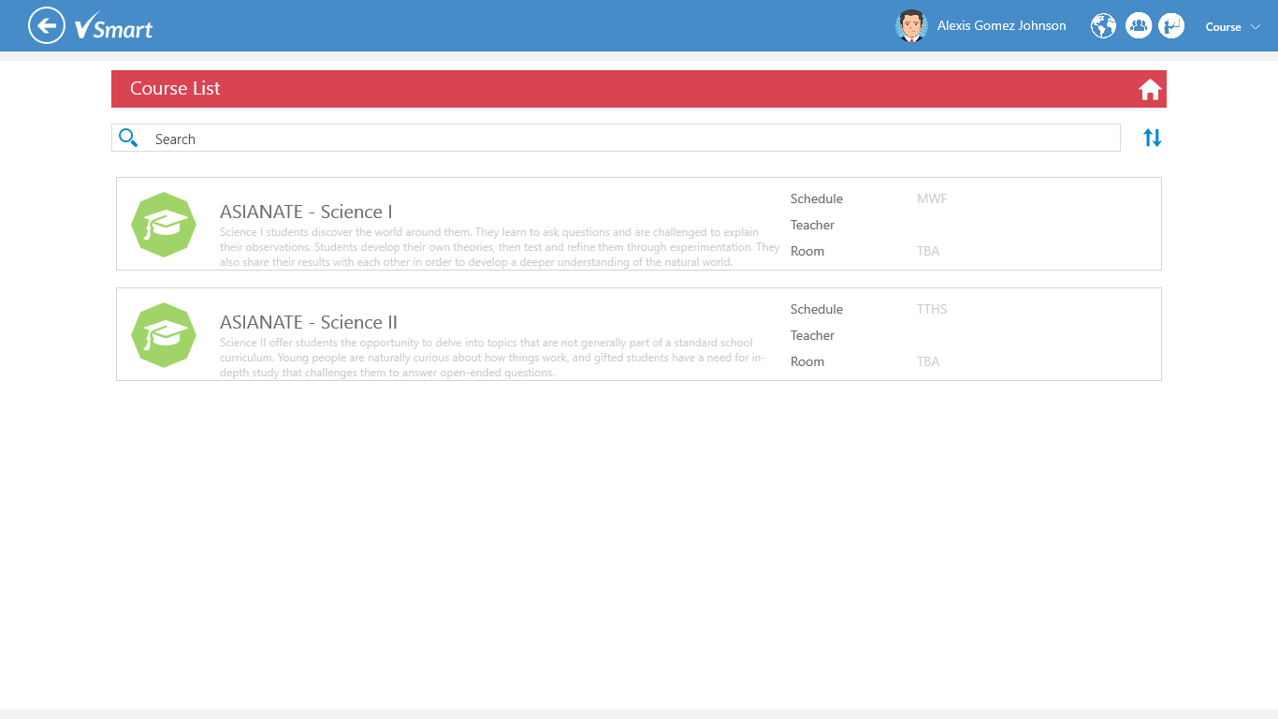Viewport: 1278px width, 719px height.
Task: Click the teacher at whiteboard icon
Action: click(1171, 26)
